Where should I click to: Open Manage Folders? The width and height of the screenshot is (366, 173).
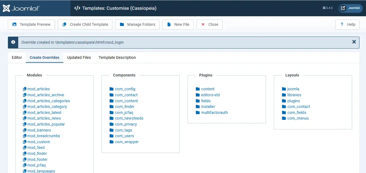point(137,24)
